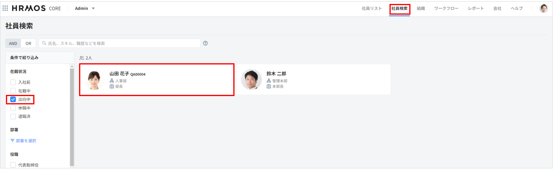Switch search mode to OR
Image resolution: width=554 pixels, height=170 pixels.
coord(28,43)
